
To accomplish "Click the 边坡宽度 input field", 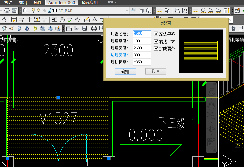I will 142,55.
